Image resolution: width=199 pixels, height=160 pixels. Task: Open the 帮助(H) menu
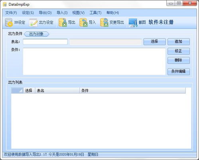click(x=113, y=13)
